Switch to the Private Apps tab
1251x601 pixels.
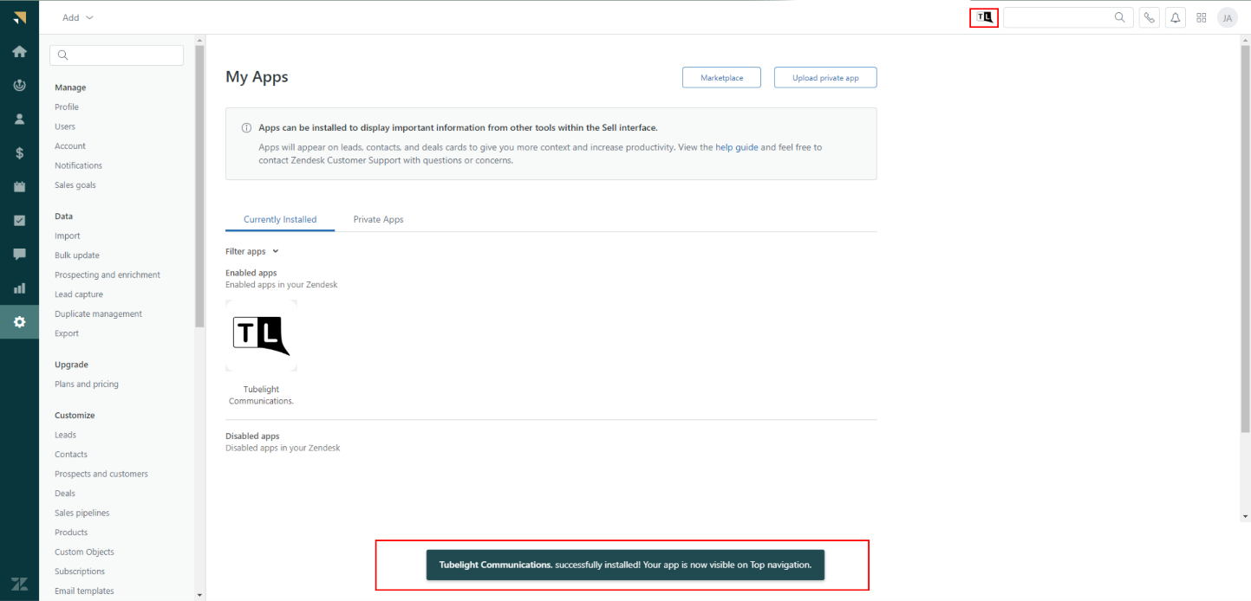(x=378, y=219)
